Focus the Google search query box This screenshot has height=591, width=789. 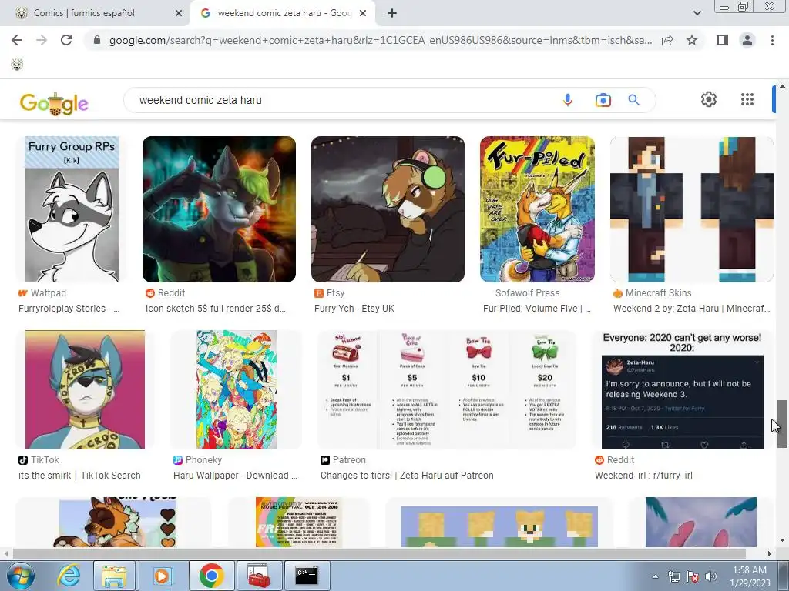tap(342, 100)
